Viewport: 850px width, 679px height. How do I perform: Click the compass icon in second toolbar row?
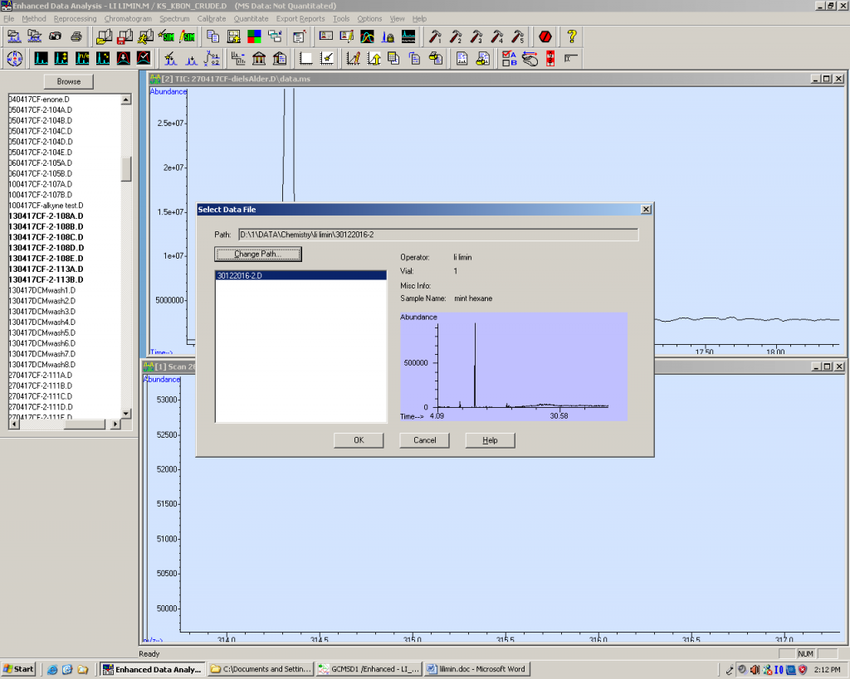[14, 58]
